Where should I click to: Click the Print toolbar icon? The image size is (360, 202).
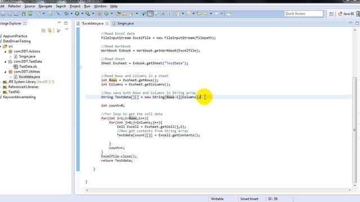16,13
